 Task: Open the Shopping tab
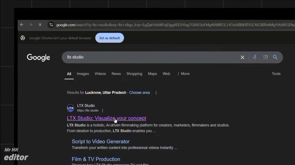pyautogui.click(x=134, y=74)
